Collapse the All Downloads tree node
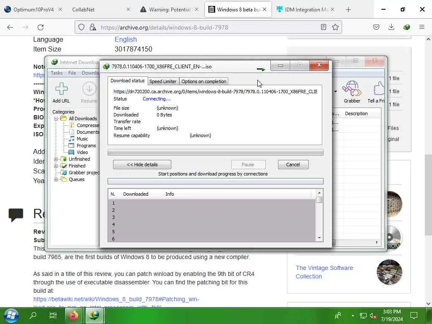The height and width of the screenshot is (324, 432). [x=56, y=119]
